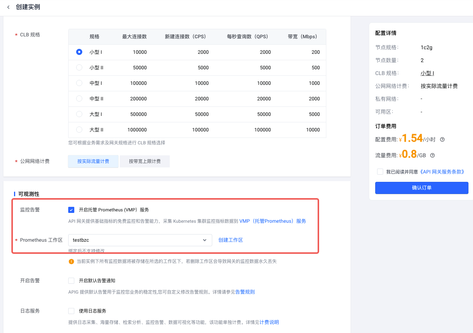Click max connections 500000 in 大型 I row

[138, 114]
